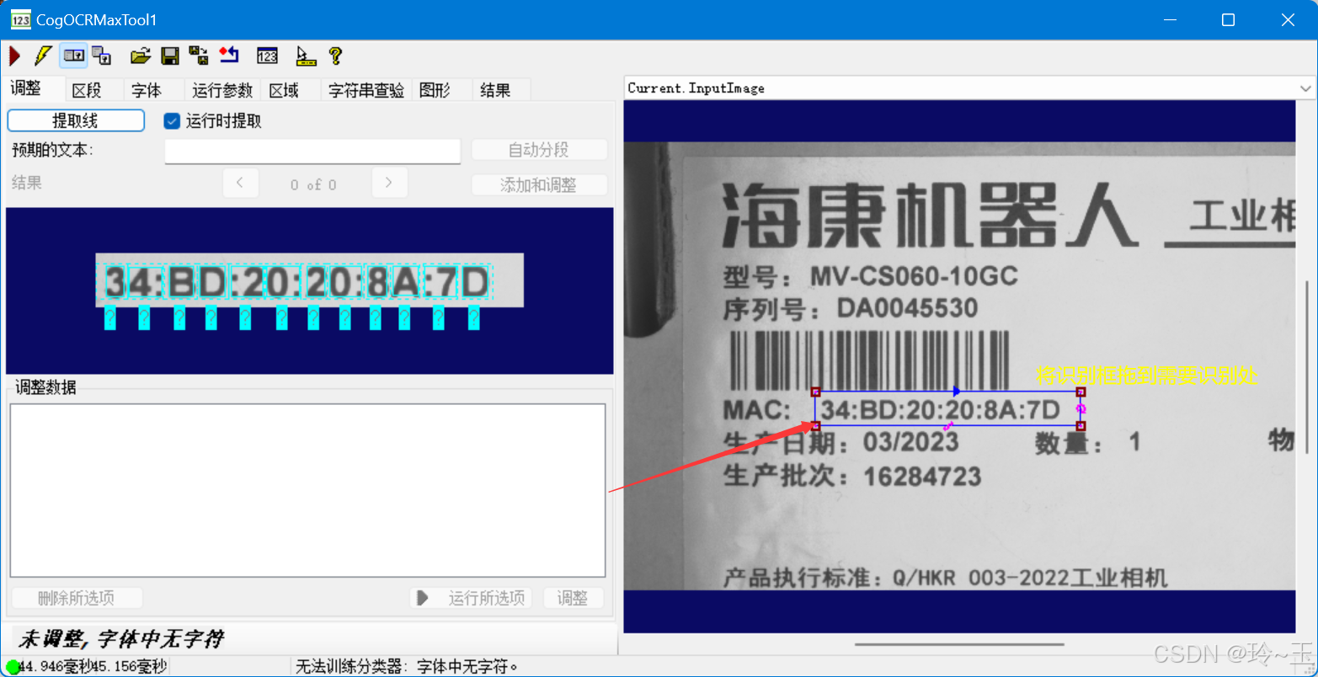Viewport: 1318px width, 677px height.
Task: Click inside the 调整数据 list box
Action: 307,490
